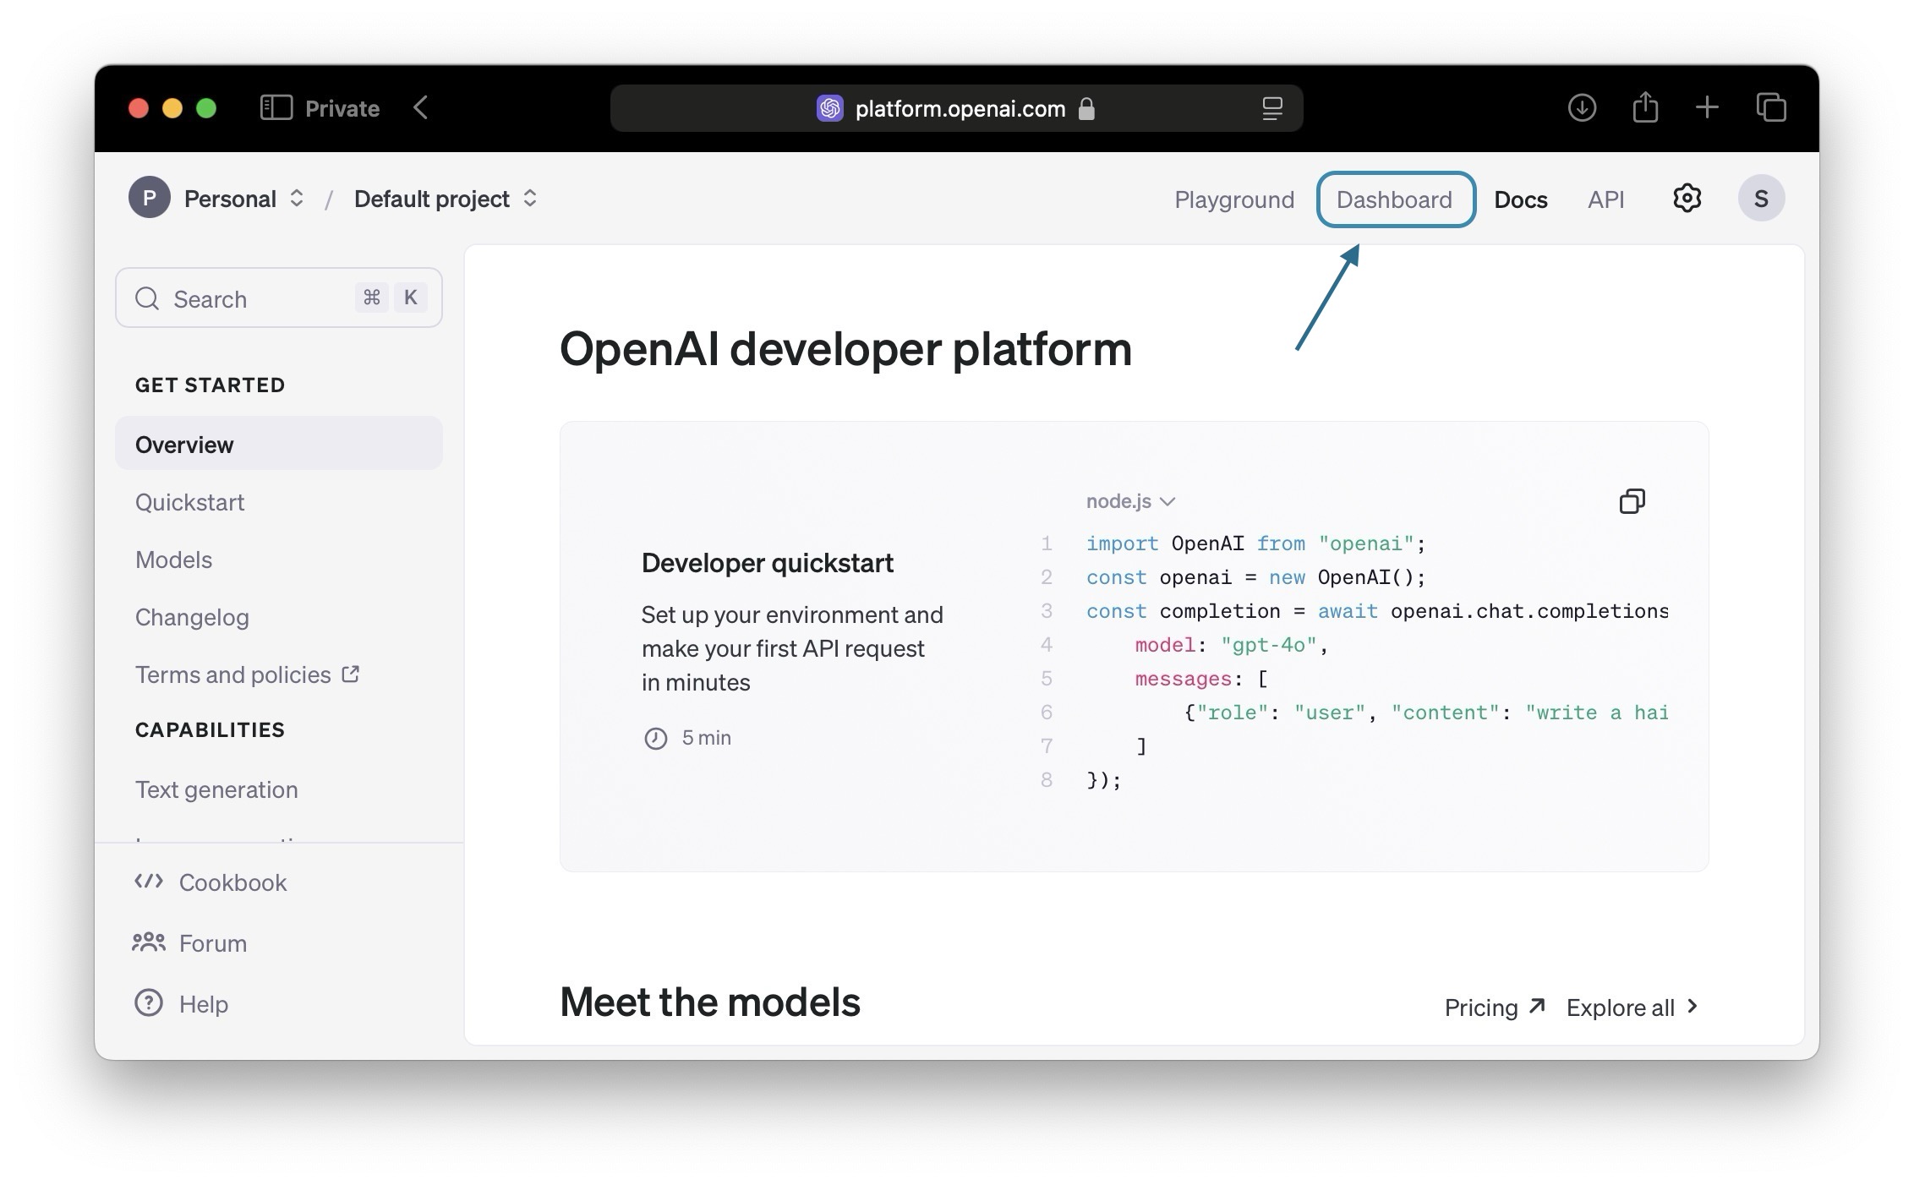Toggle the Safari sidebar icon
This screenshot has height=1185, width=1914.
276,107
